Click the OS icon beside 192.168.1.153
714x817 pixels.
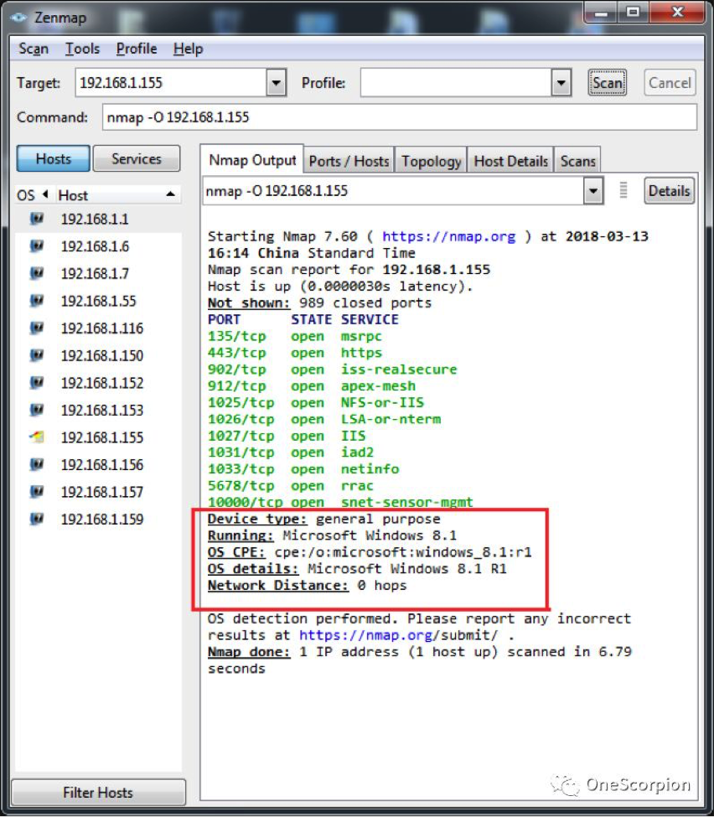[x=37, y=410]
